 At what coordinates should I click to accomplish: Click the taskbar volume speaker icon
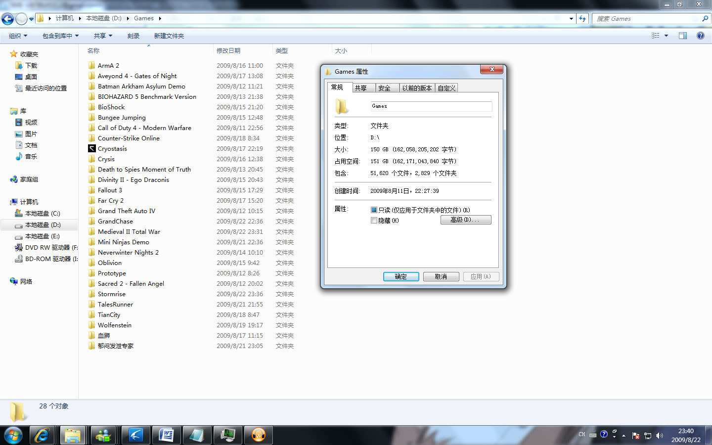click(659, 436)
